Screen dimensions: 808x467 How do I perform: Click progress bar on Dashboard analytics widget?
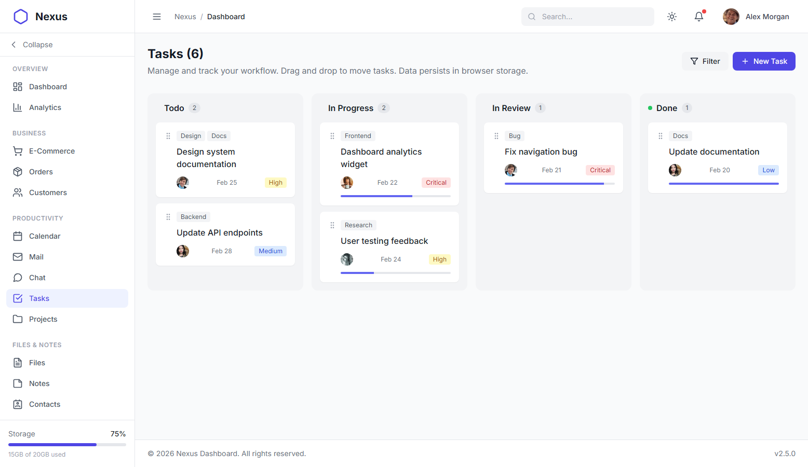[x=396, y=196]
